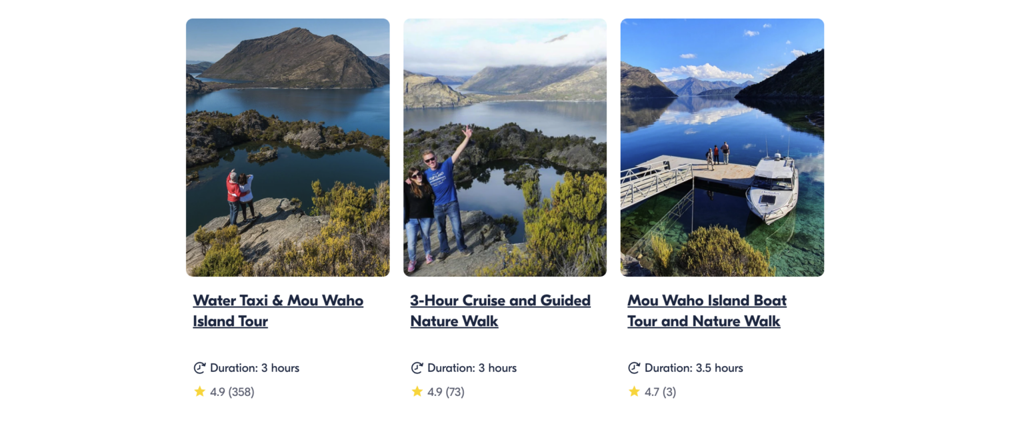The image size is (1024, 426).
Task: Click Duration: 3 hours on Water Taxi card
Action: pyautogui.click(x=254, y=367)
